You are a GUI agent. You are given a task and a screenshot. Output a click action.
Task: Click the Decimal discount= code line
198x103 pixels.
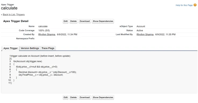click(47, 72)
